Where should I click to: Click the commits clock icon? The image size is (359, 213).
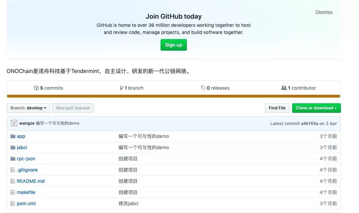tap(36, 88)
